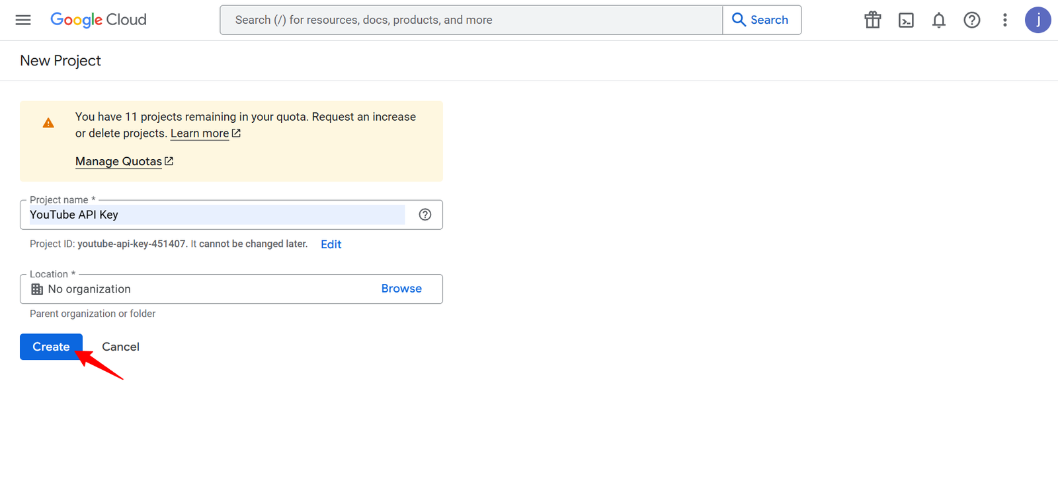Edit the project ID
The width and height of the screenshot is (1058, 490).
click(331, 244)
